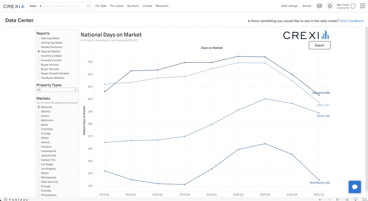368x201 pixels.
Task: Open the Property Types dropdown
Action: (57, 89)
